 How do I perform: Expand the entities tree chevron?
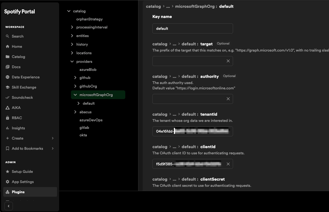point(72,36)
